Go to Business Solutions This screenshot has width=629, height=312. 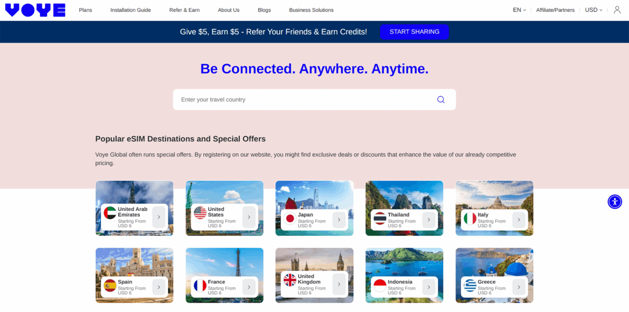pyautogui.click(x=311, y=10)
